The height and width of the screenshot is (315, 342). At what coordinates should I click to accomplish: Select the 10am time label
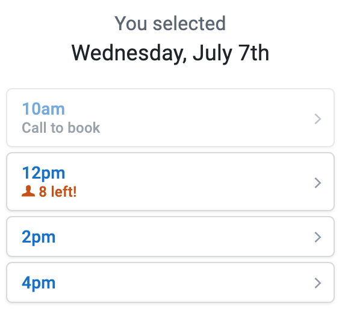point(43,109)
